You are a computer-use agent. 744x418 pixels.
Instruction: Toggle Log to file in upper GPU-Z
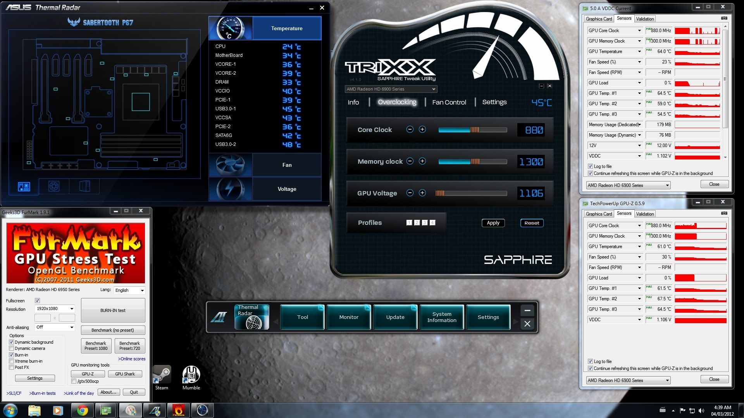point(590,166)
